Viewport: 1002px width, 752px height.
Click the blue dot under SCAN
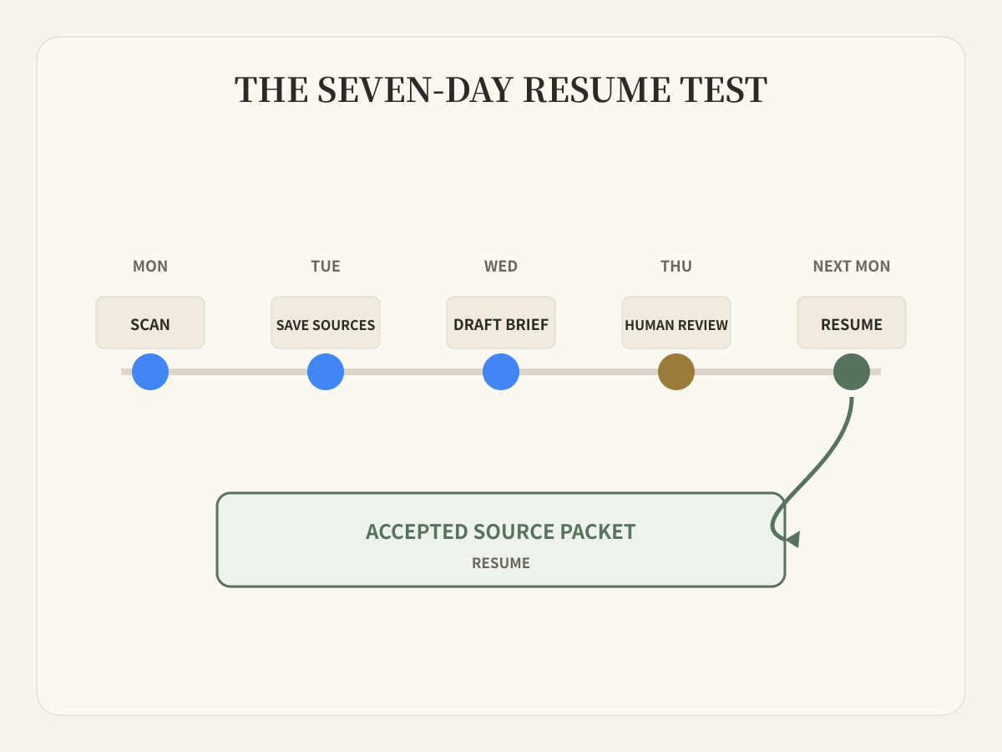tap(150, 372)
